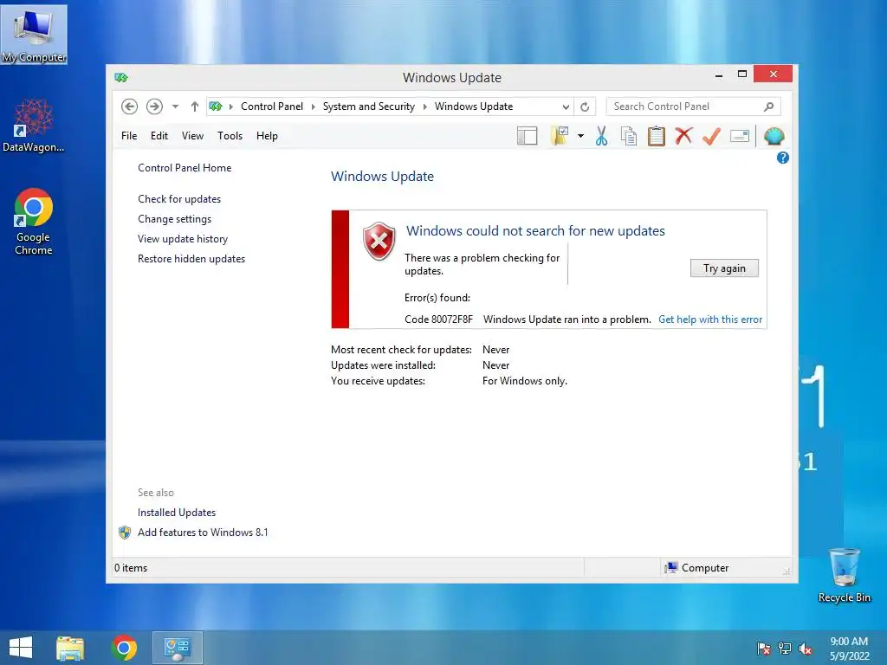
Task: Click the Forward navigation arrow
Action: point(154,107)
